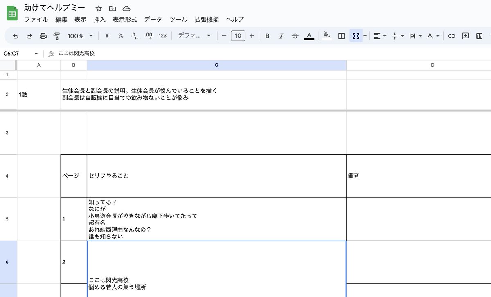Activate the paint format tool
The image size is (491, 297).
tap(56, 36)
